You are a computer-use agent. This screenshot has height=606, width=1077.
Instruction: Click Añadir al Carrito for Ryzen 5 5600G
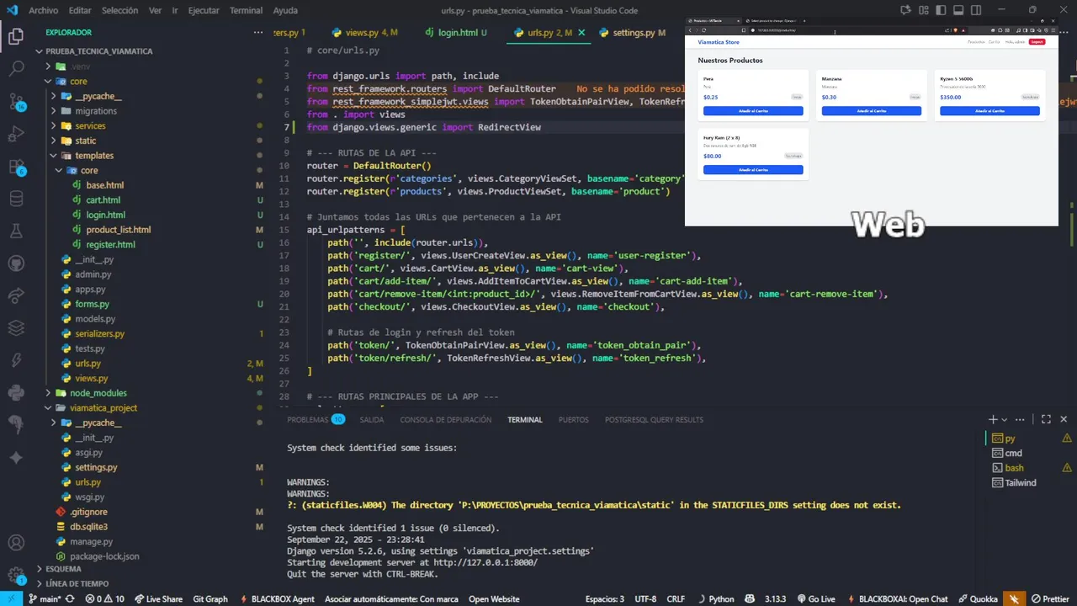coord(989,111)
